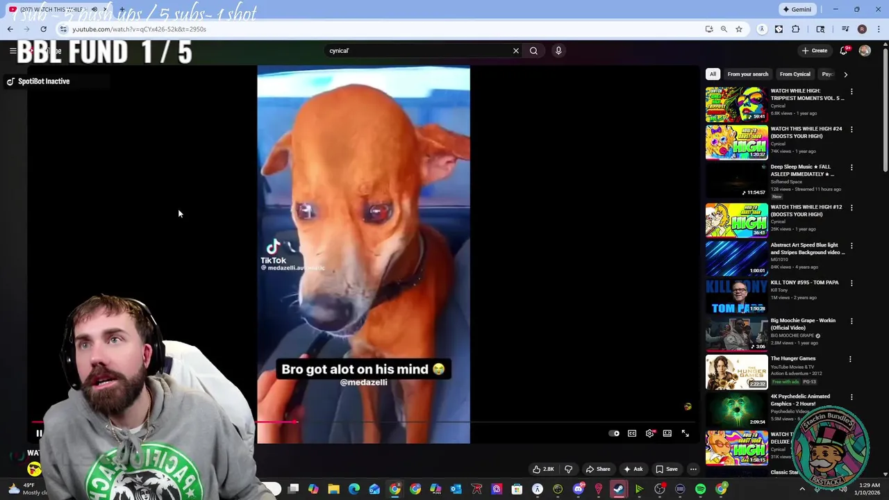Viewport: 889px width, 500px height.
Task: Enter fullscreen on the video player
Action: [686, 433]
